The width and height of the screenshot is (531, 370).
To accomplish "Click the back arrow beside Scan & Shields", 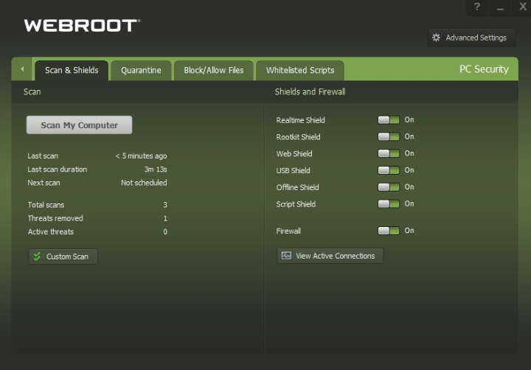I will pyautogui.click(x=22, y=69).
